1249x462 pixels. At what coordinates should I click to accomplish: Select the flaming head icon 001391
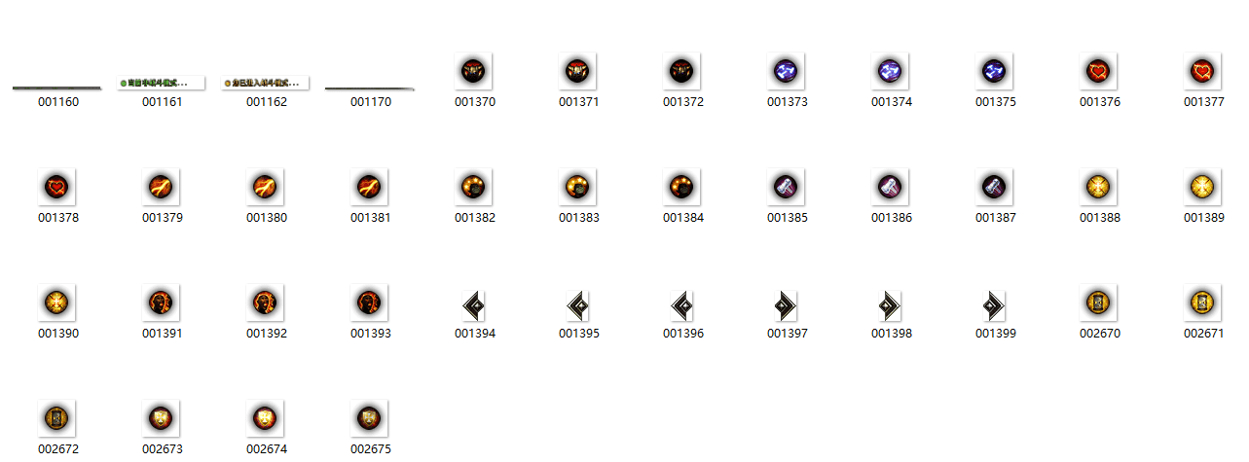tap(163, 302)
